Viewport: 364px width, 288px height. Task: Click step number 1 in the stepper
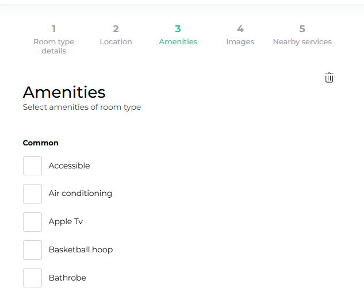pos(53,29)
